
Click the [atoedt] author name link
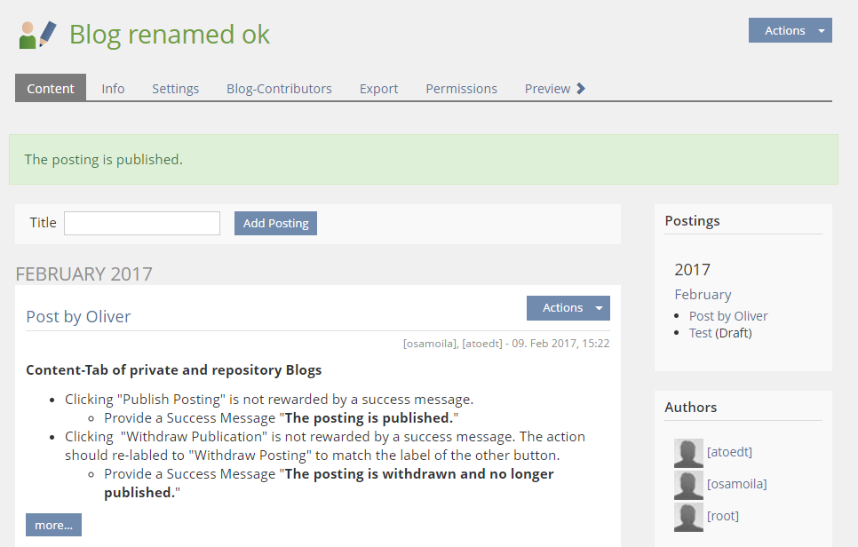(729, 452)
